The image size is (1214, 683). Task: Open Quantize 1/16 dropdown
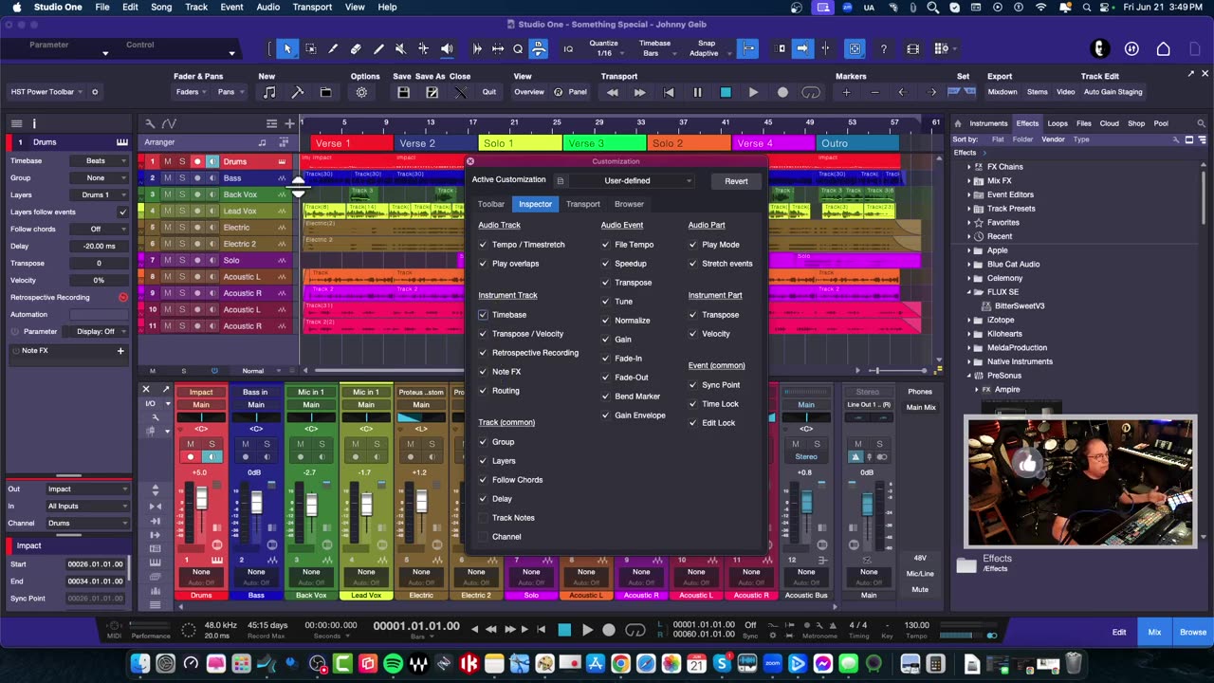coord(604,48)
